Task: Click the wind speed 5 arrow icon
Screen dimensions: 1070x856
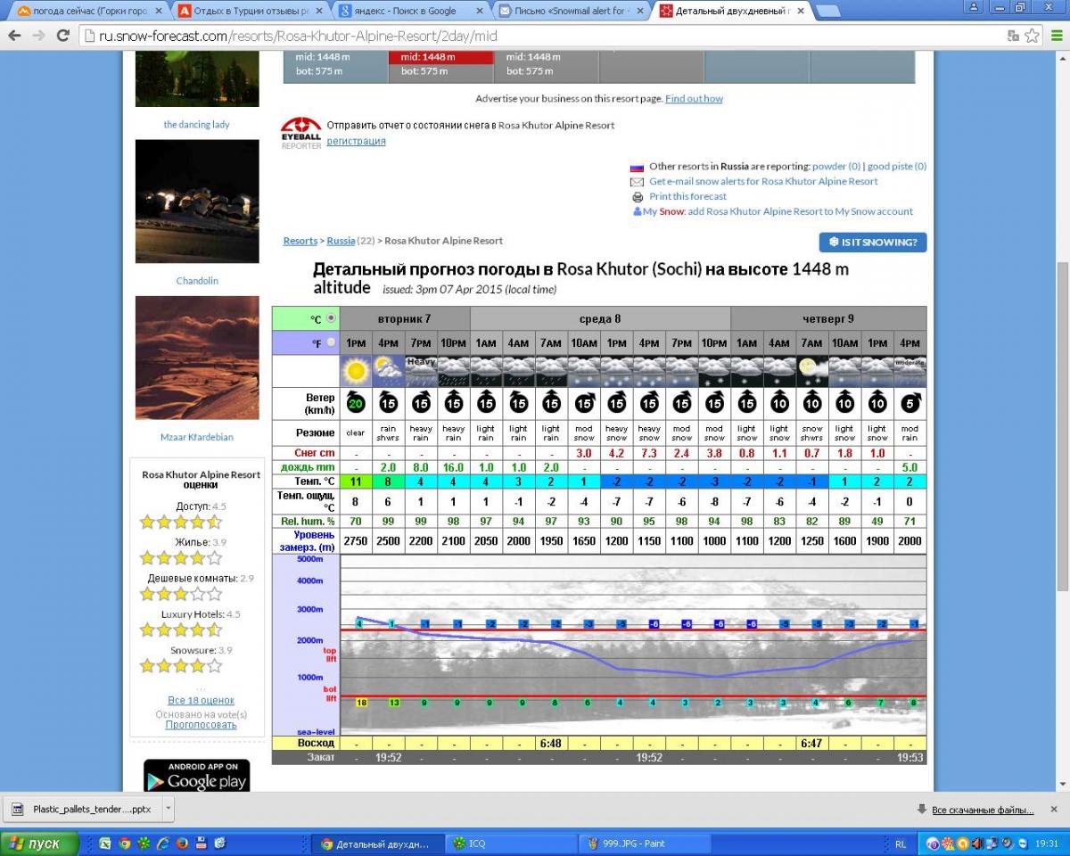Action: (909, 403)
